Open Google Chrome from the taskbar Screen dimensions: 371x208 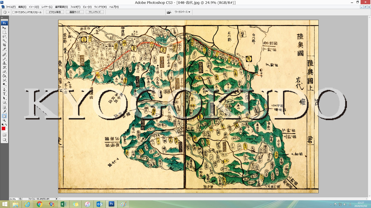39,204
